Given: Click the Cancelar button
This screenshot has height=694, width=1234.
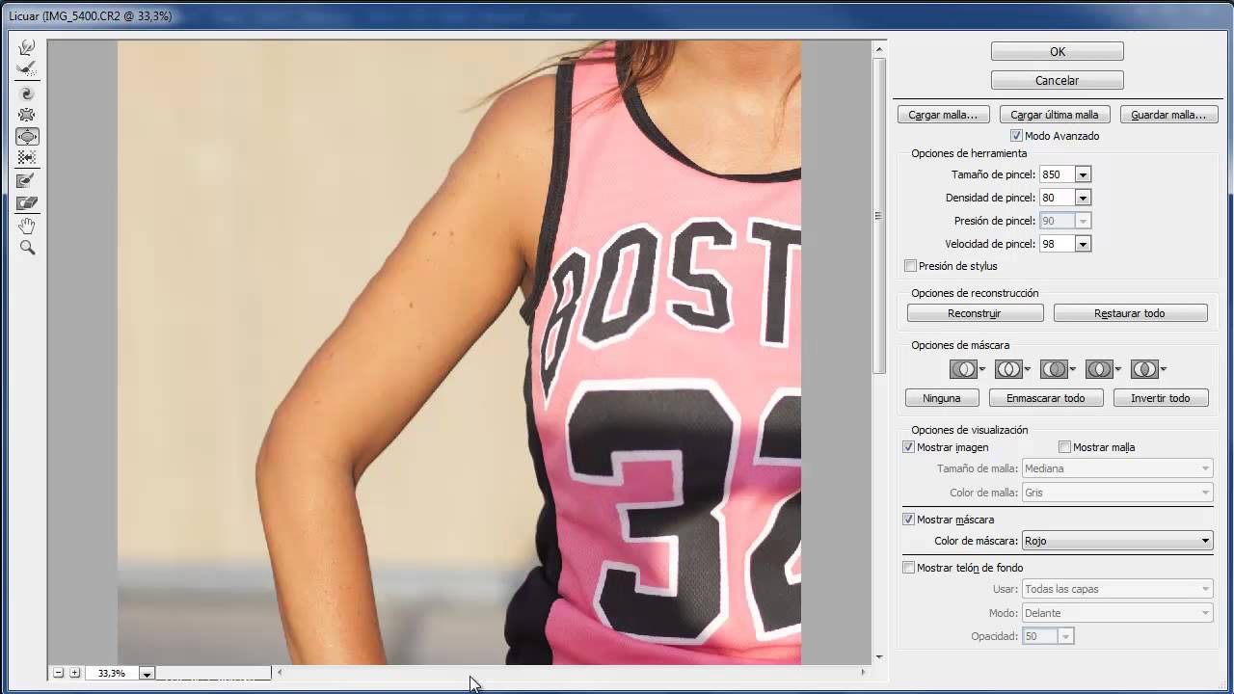Looking at the screenshot, I should [1058, 81].
